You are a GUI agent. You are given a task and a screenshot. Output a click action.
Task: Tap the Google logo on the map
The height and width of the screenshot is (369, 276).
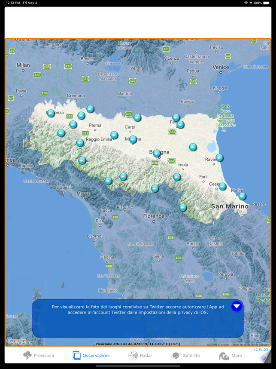pyautogui.click(x=16, y=341)
